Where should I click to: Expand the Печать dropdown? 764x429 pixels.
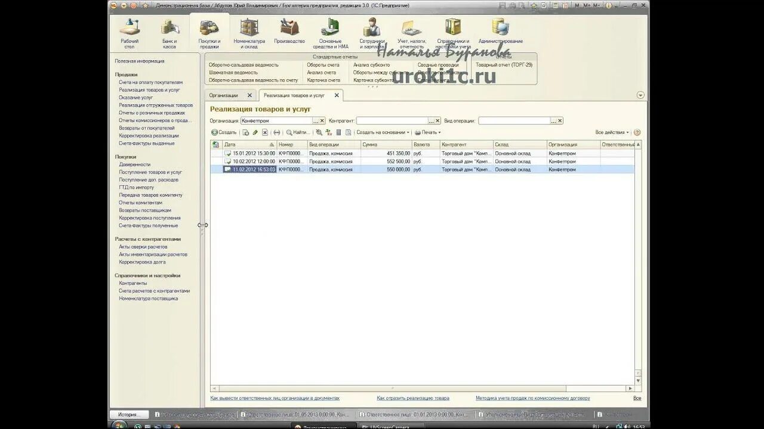click(x=427, y=132)
